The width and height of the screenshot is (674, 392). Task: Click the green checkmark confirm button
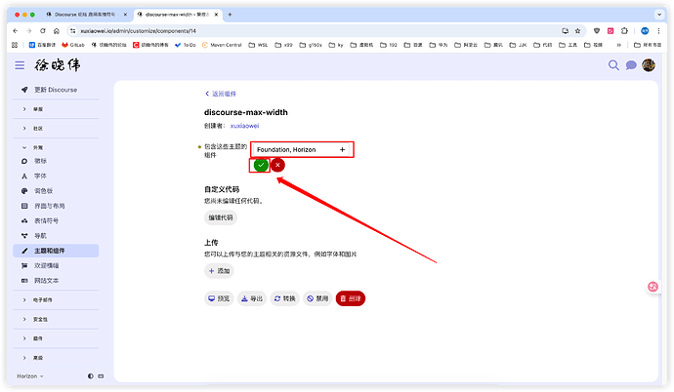coord(261,166)
